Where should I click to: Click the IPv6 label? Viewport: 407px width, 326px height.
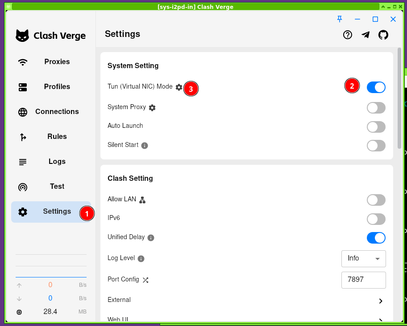(114, 218)
